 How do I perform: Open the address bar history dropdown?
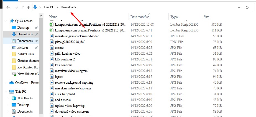click(239, 7)
